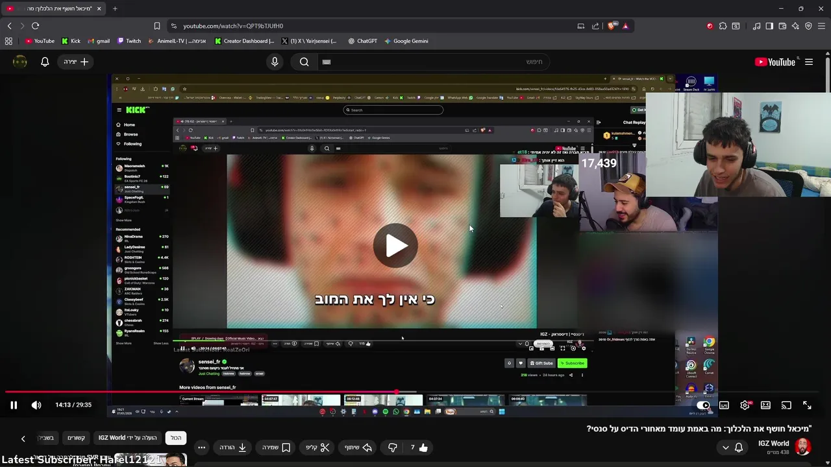
Task: Click share-page icon in address bar
Action: pyautogui.click(x=595, y=26)
